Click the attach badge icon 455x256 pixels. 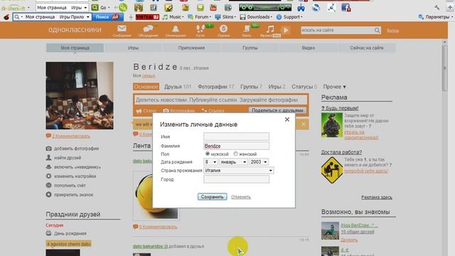coord(48,194)
